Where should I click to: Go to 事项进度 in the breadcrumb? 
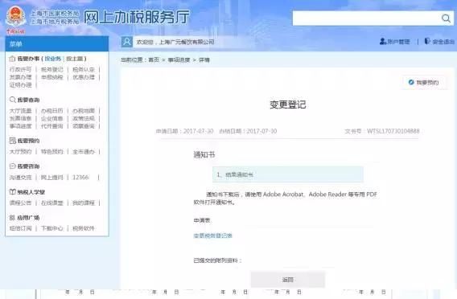[x=179, y=60]
